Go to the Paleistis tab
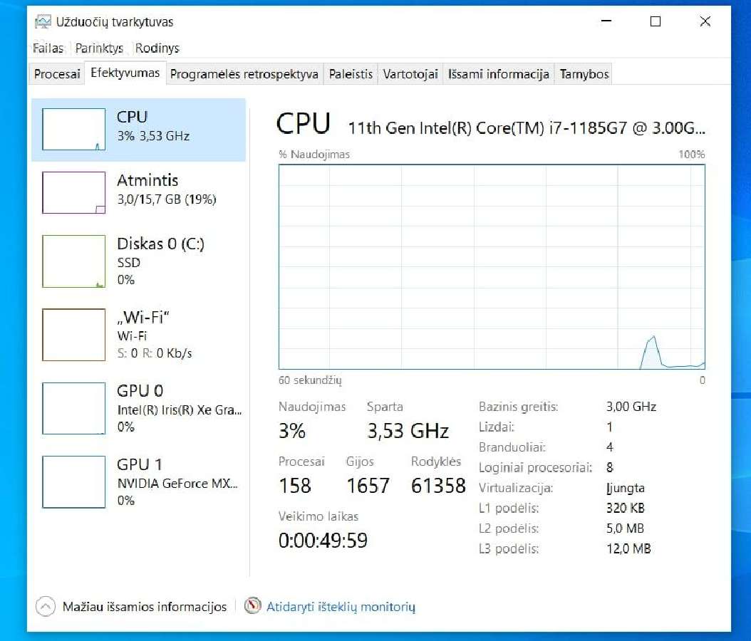Image resolution: width=751 pixels, height=641 pixels. (x=351, y=74)
